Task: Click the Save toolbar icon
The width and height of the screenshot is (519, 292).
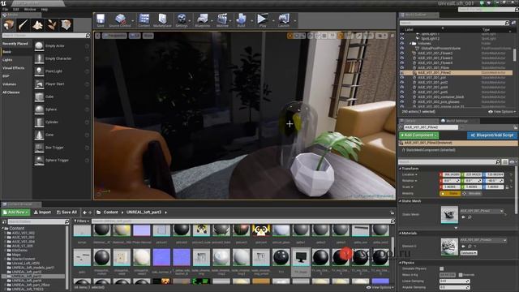Action: coord(101,19)
